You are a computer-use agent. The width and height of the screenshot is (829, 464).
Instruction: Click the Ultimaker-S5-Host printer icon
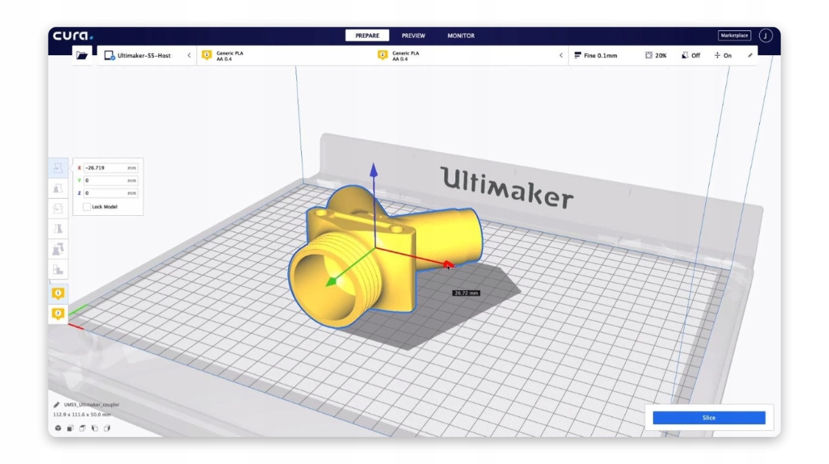pos(109,55)
